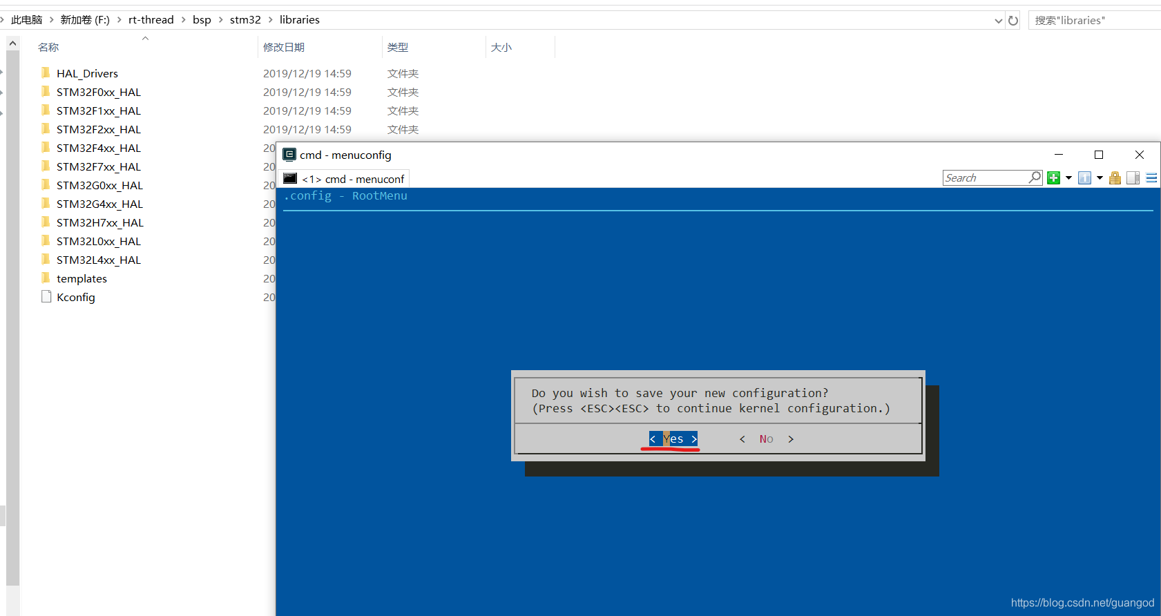Select the STM32L4xx_HAL folder icon
The width and height of the screenshot is (1161, 616).
point(46,259)
